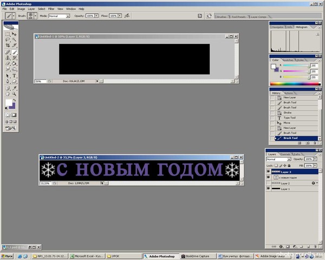The height and width of the screenshot is (260, 325).
Task: Toggle lock image pixels brush icon
Action: [281, 165]
